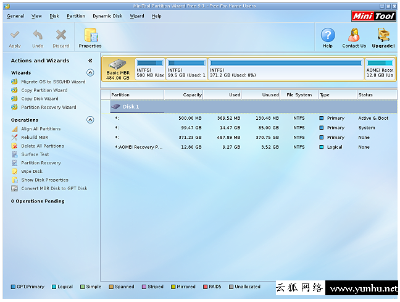Click the RAID5 legend color swatch

(x=205, y=287)
